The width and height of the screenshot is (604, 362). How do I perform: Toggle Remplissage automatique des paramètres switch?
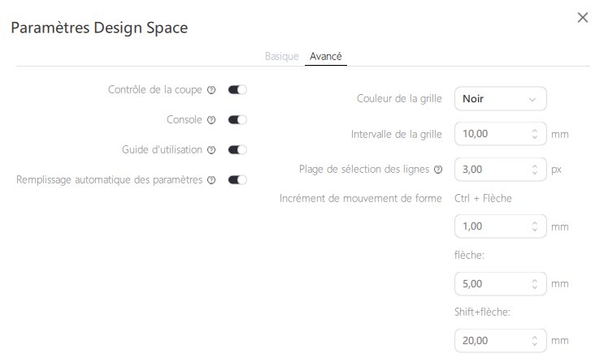point(237,180)
